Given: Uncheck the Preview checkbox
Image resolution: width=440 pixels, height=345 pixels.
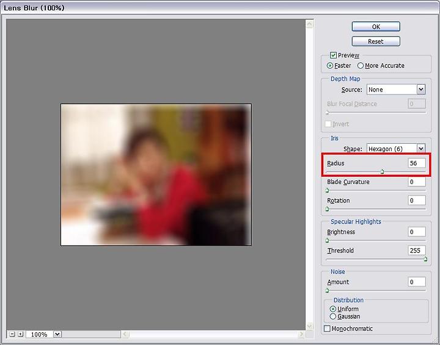Looking at the screenshot, I should 333,55.
